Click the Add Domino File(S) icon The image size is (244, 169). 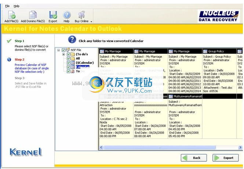[33, 15]
